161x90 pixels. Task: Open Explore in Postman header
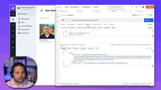[x=96, y=7]
